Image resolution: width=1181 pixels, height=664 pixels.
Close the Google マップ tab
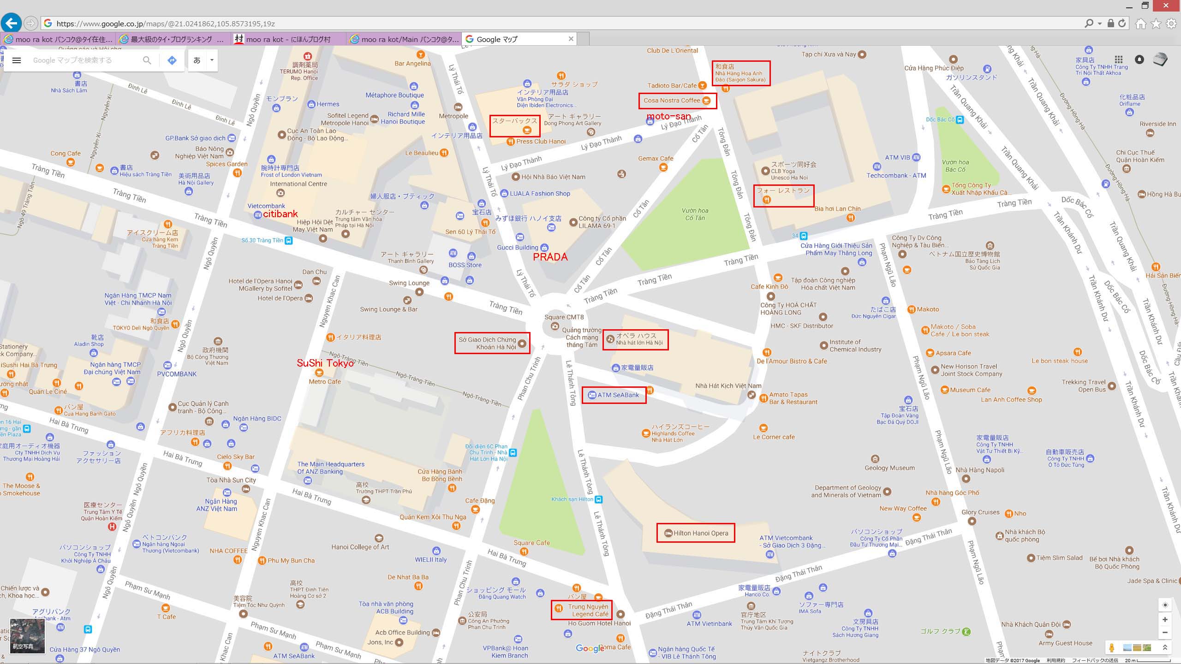[x=571, y=39]
